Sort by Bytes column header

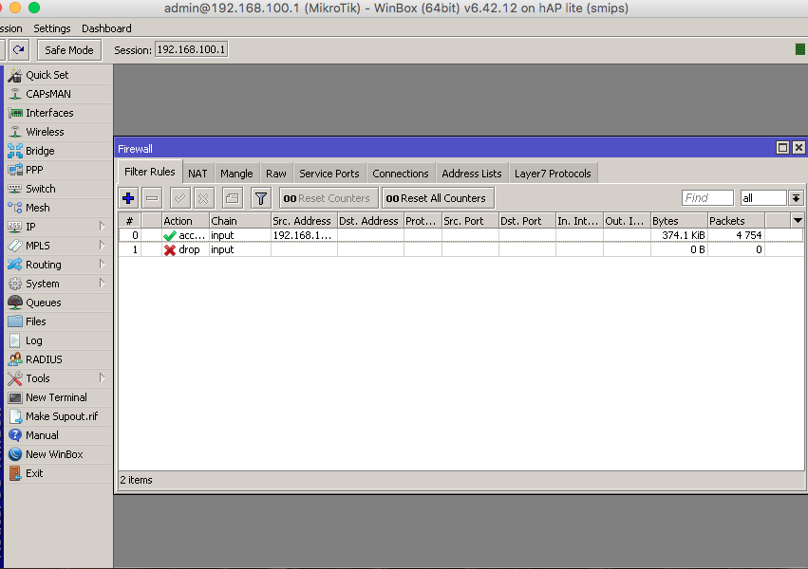[679, 221]
